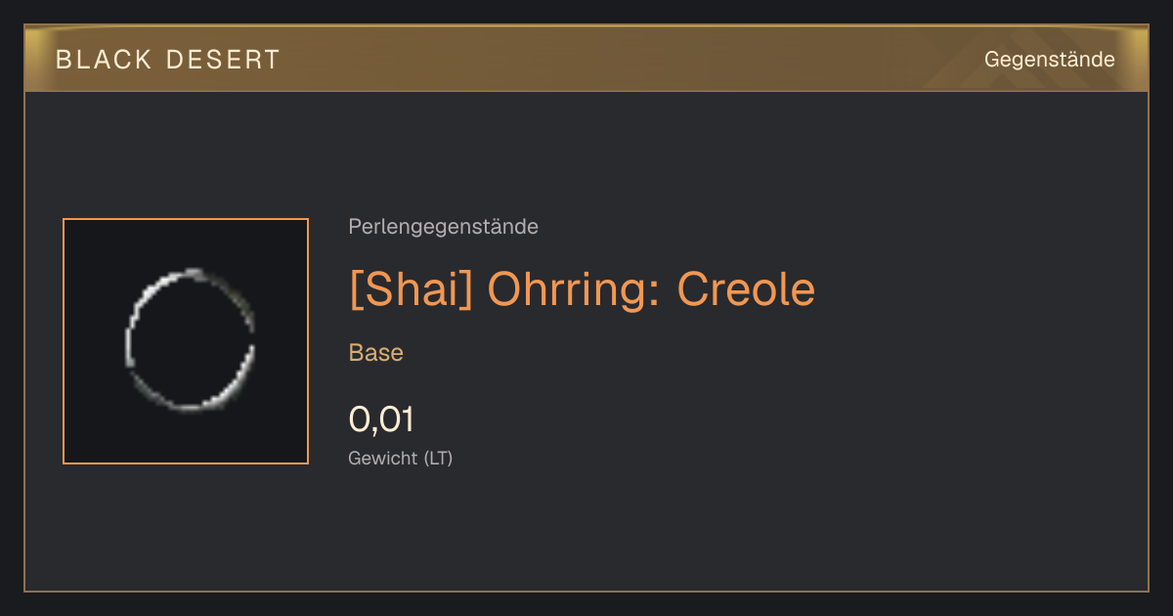Click the [Shai] Ohrring: Creole title
1173x616 pixels.
point(582,288)
